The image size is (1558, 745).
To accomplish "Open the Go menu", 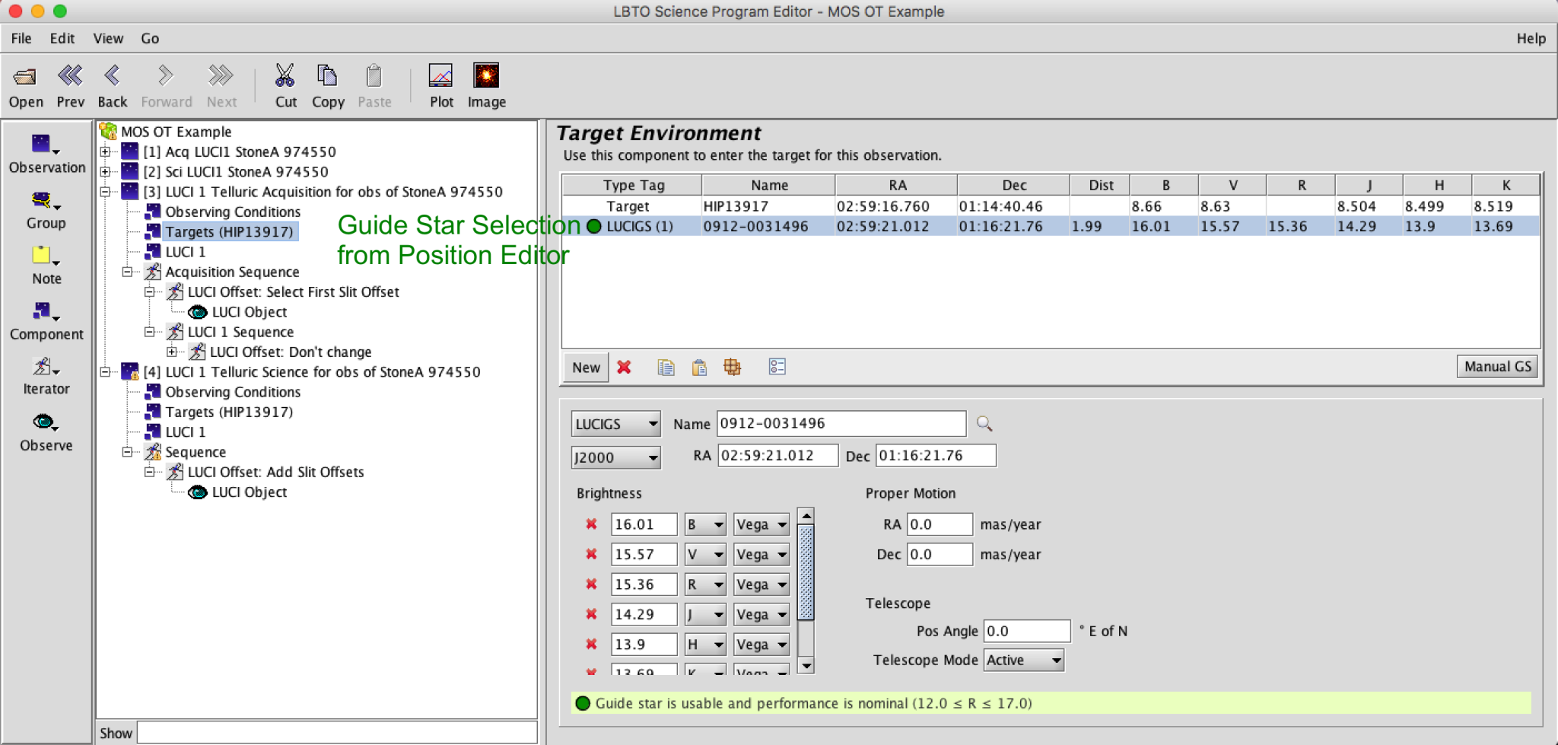I will 150,38.
